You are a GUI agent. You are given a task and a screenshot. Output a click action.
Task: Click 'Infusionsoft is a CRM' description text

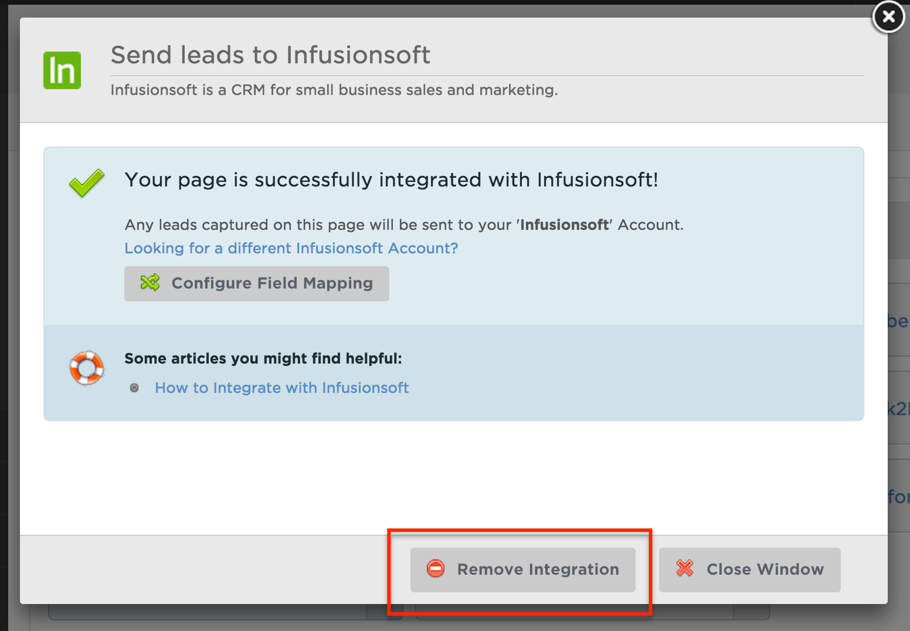click(334, 90)
